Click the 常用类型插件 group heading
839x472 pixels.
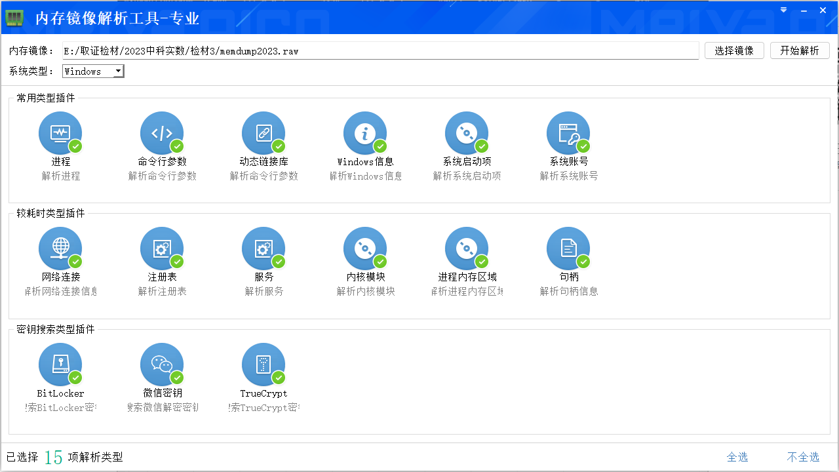coord(46,98)
